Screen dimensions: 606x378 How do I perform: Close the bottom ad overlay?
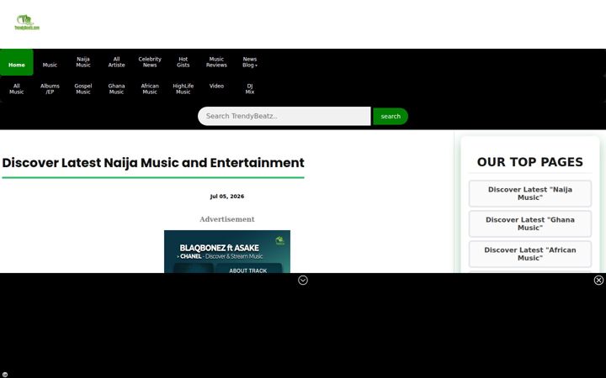coord(598,281)
